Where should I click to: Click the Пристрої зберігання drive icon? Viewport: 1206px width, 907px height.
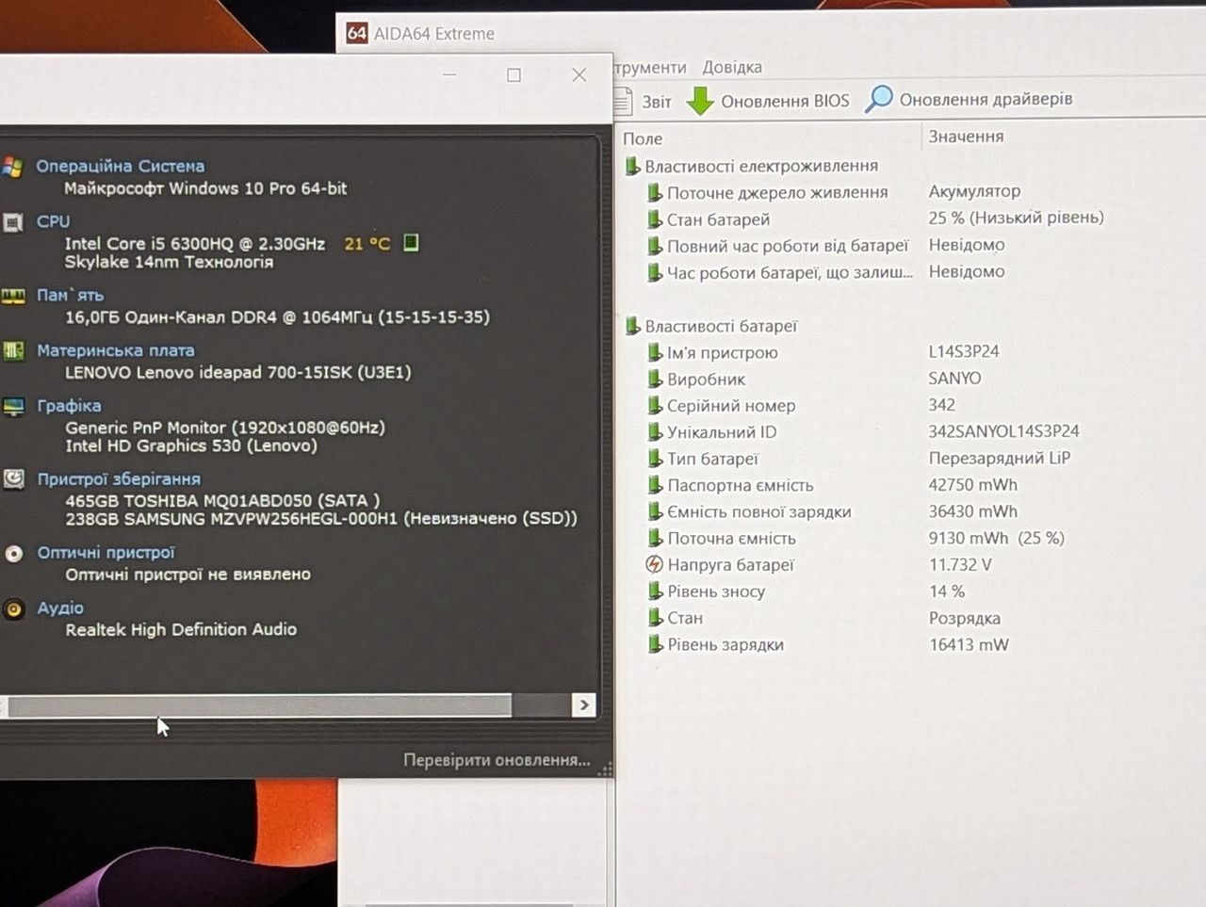(x=13, y=479)
